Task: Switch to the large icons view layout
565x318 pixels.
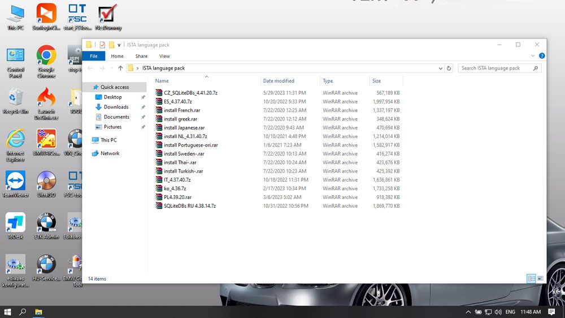Action: click(540, 278)
